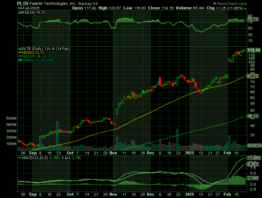
Task: Click the green up-arrow change indicator
Action: coord(245,8)
